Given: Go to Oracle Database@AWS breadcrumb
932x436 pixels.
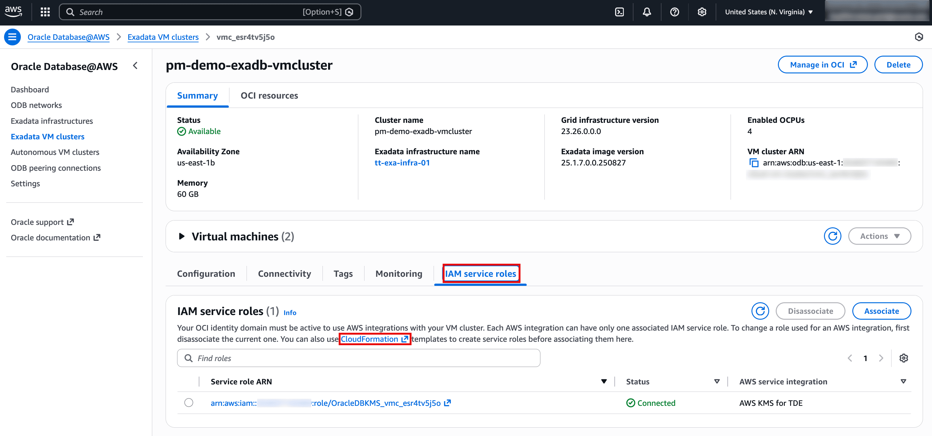Looking at the screenshot, I should coord(68,37).
